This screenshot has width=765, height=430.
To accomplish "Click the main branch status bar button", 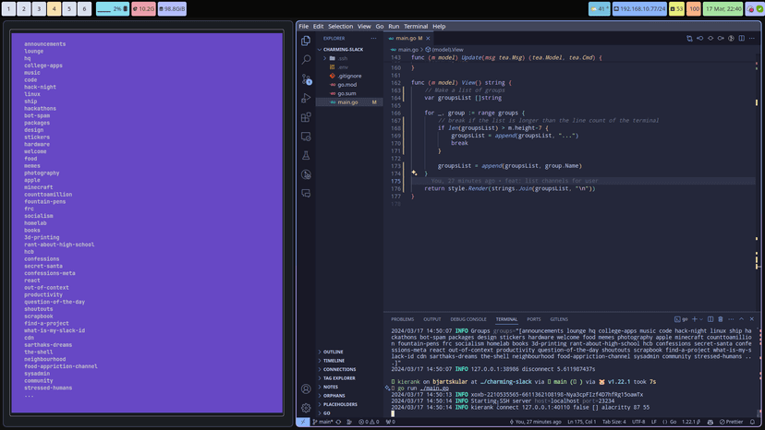I will point(324,422).
